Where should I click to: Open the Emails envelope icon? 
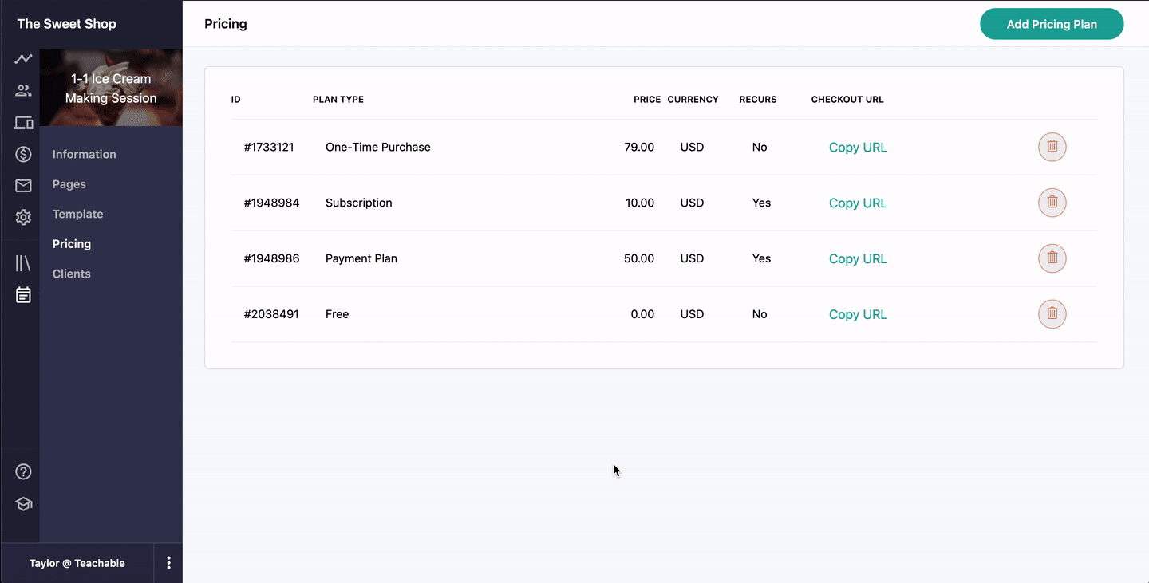point(23,186)
